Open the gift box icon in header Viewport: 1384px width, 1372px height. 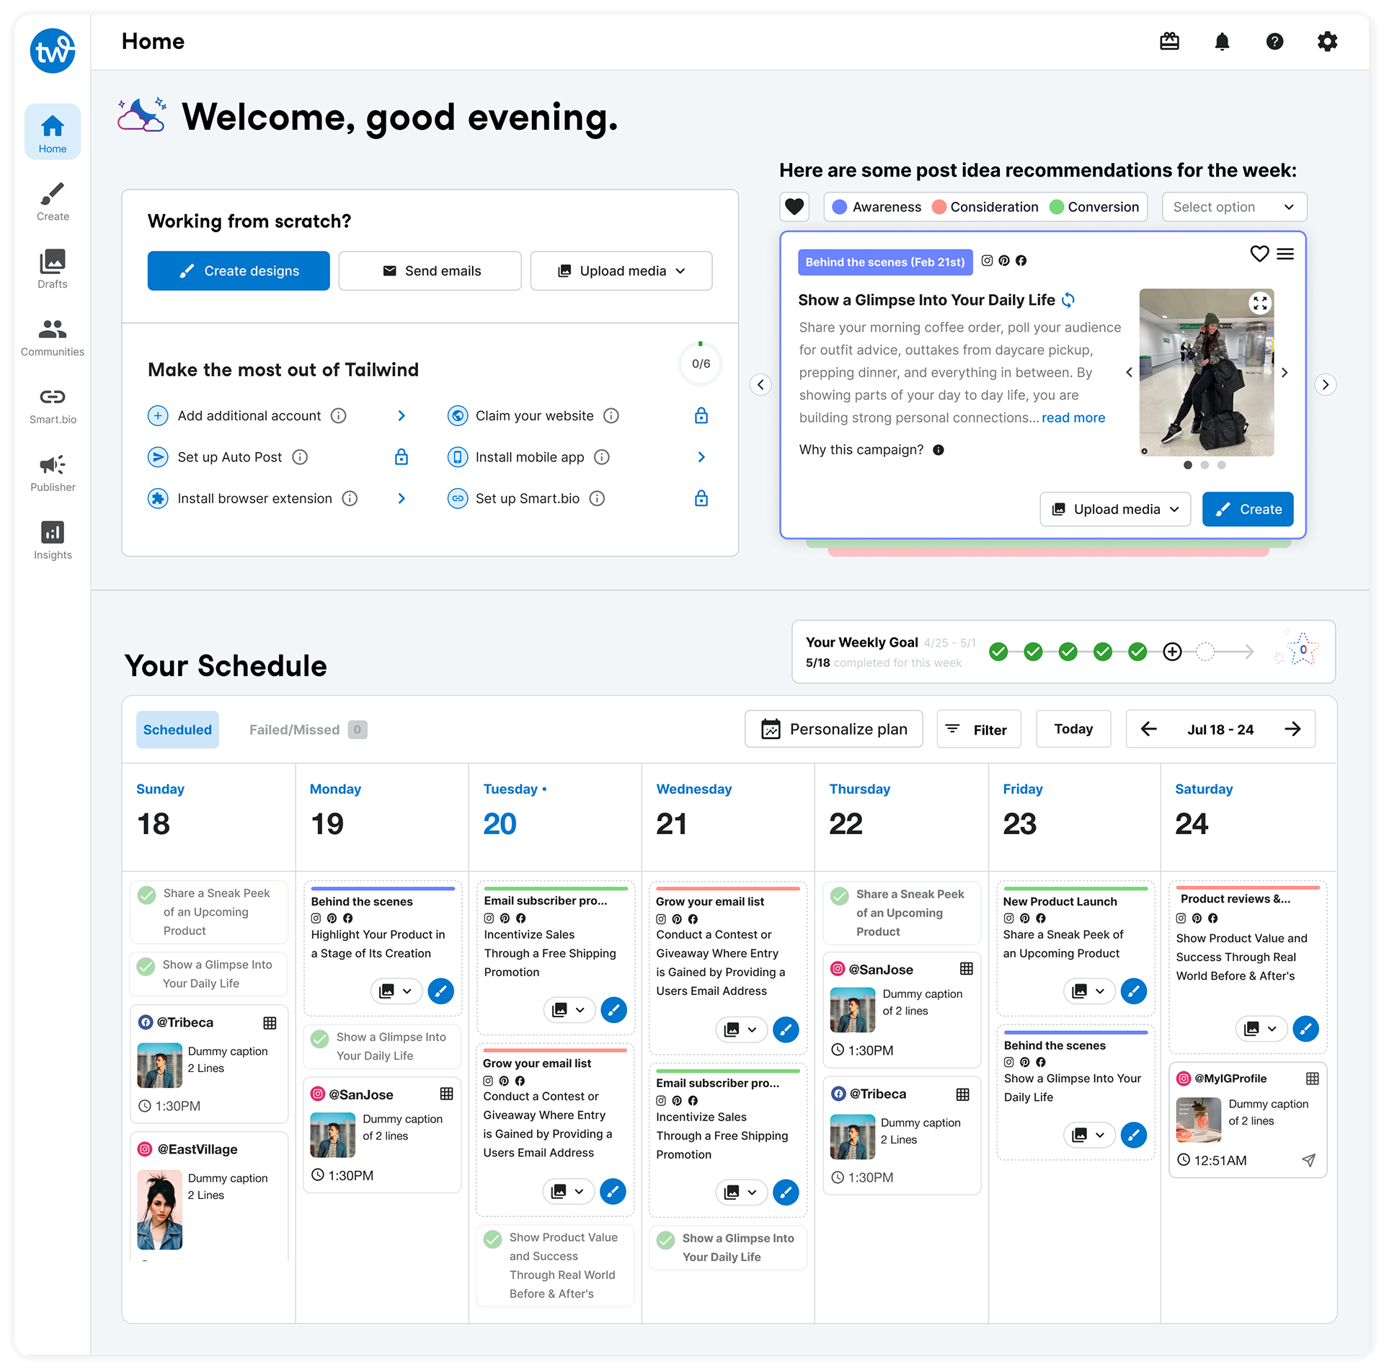pyautogui.click(x=1169, y=42)
